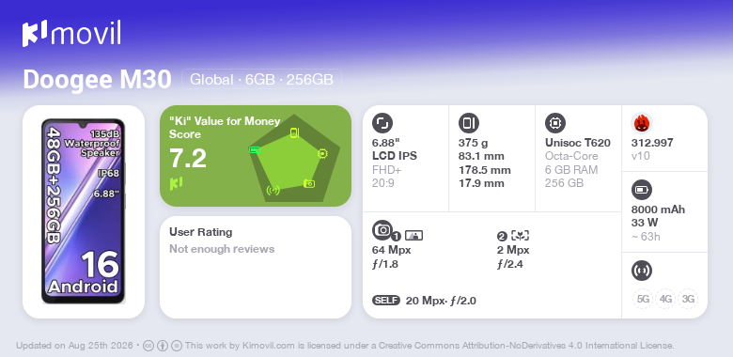Viewport: 733px width, 357px height.
Task: Click the Kimovil logo
Action: pos(71,33)
